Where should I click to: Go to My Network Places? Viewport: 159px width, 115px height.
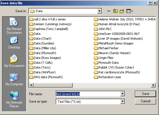14,99
